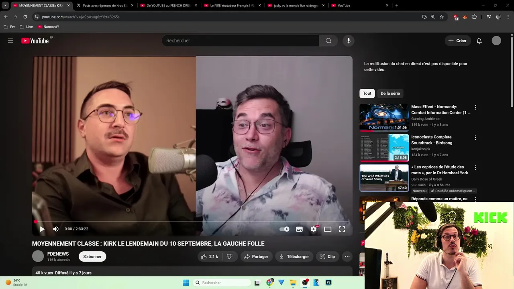
Task: Open the FDENEWS channel avatar
Action: [x=38, y=256]
